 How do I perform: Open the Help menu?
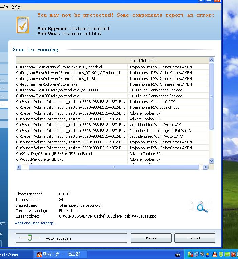(x=16, y=7)
